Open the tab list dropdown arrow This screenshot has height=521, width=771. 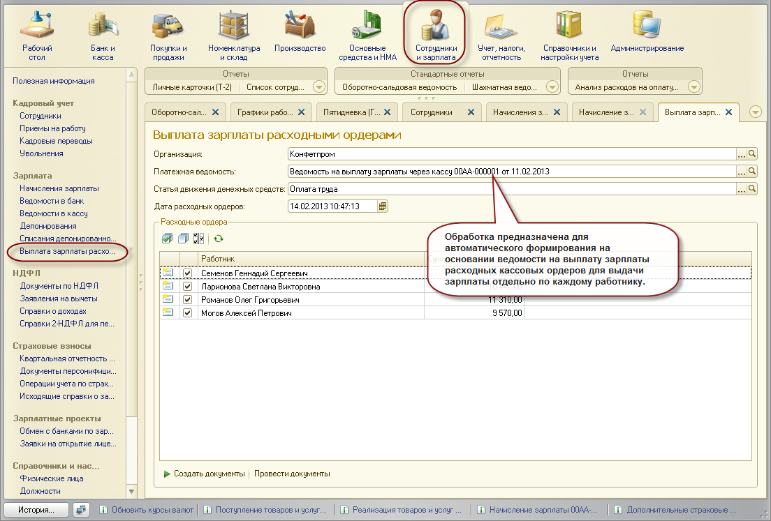coord(755,112)
